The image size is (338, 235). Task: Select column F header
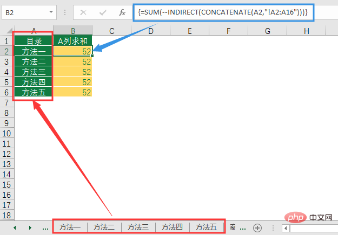point(229,30)
